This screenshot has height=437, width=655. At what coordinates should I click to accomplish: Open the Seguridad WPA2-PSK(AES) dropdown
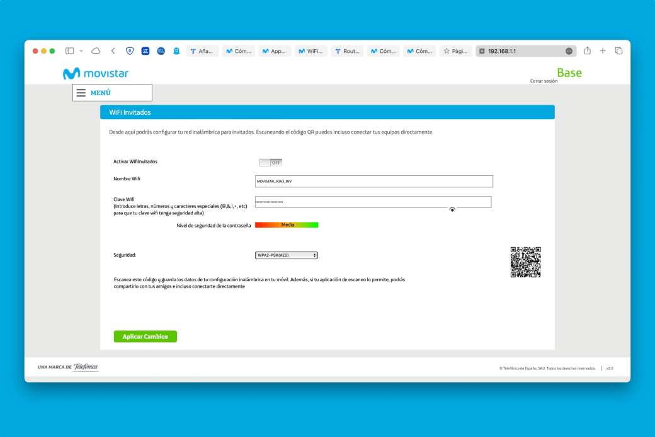286,255
